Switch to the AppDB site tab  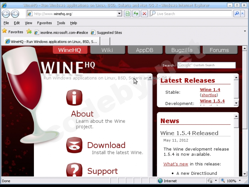(x=145, y=50)
